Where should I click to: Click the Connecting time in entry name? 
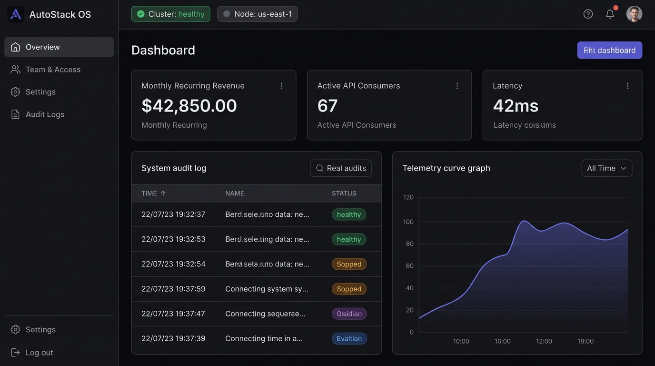(x=264, y=338)
